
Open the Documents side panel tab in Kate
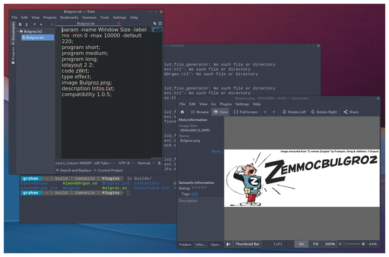(x=13, y=33)
